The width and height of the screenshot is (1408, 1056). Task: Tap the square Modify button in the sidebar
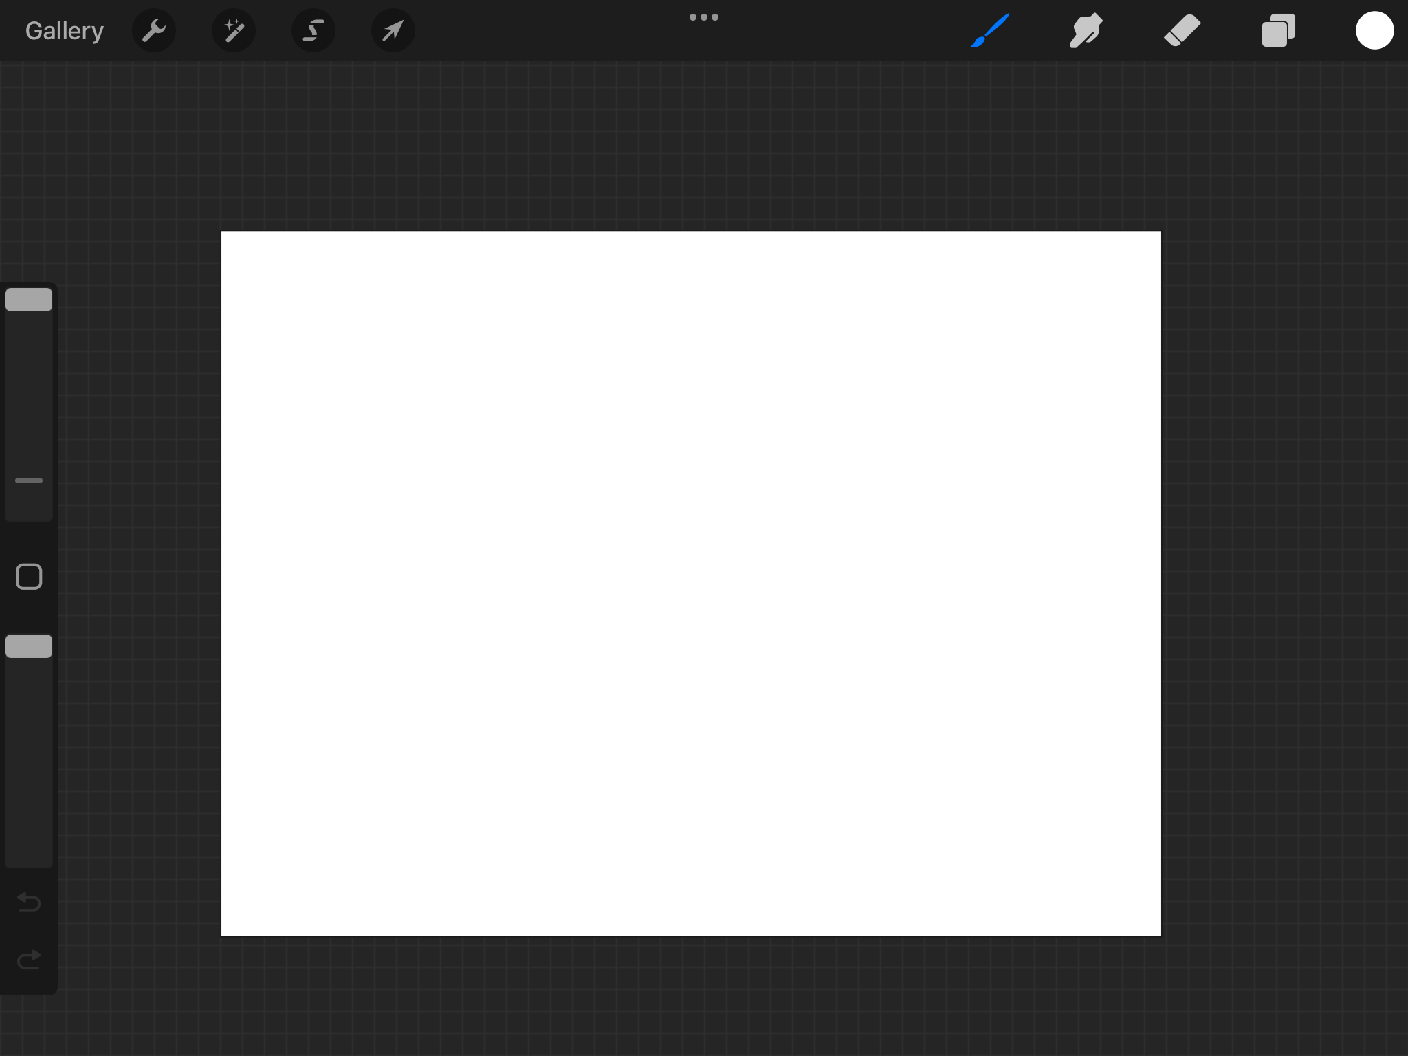click(29, 577)
